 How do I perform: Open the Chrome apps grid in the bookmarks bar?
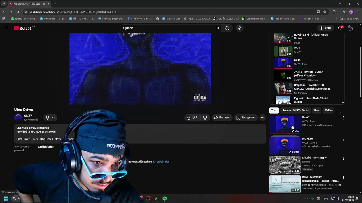tap(4, 19)
